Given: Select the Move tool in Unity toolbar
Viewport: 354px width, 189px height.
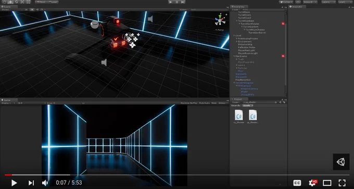Looking at the screenshot, I should (x=10, y=2).
